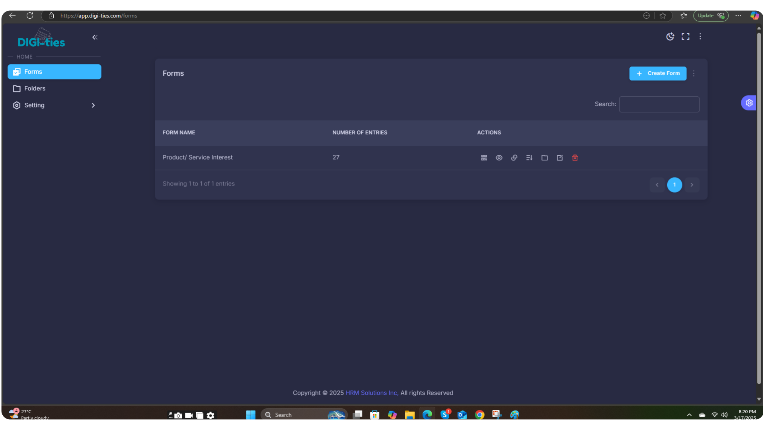Select Forms in the sidebar
This screenshot has height=430, width=764.
tap(55, 72)
